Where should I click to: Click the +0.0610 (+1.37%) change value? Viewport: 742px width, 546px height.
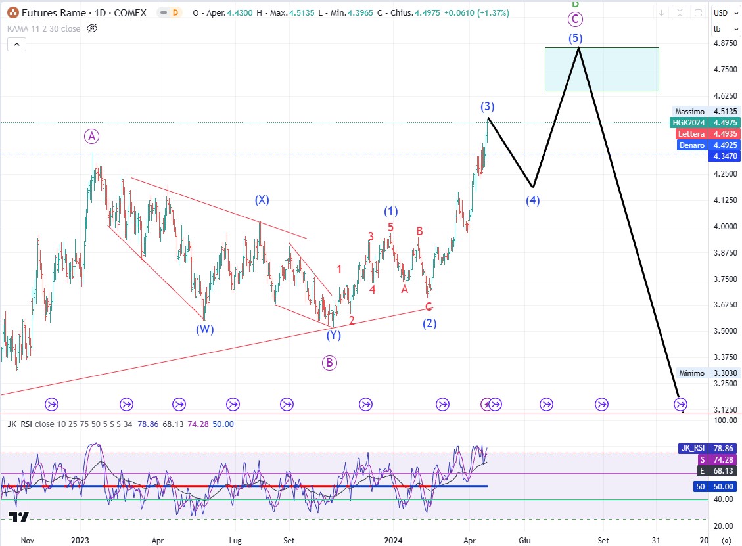click(476, 12)
